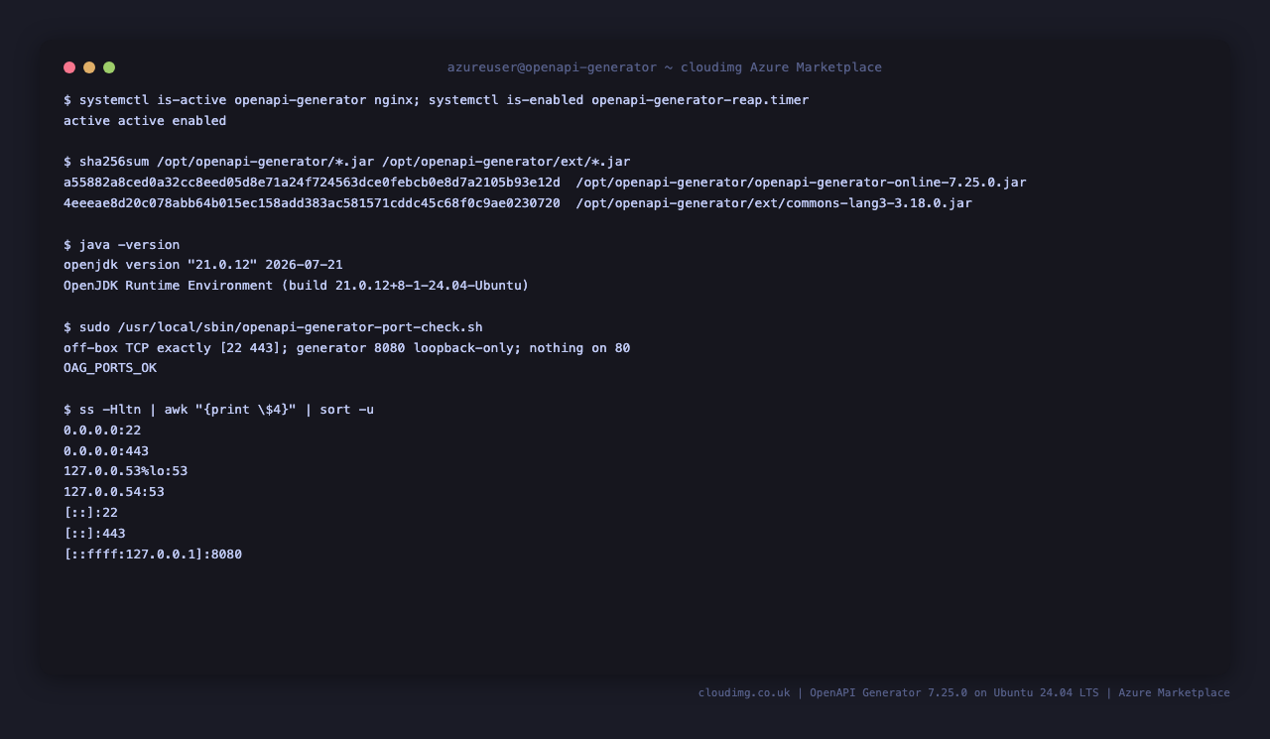The height and width of the screenshot is (739, 1270).
Task: Click the 'OpenJDK Runtime Environment' build line
Action: (x=297, y=286)
